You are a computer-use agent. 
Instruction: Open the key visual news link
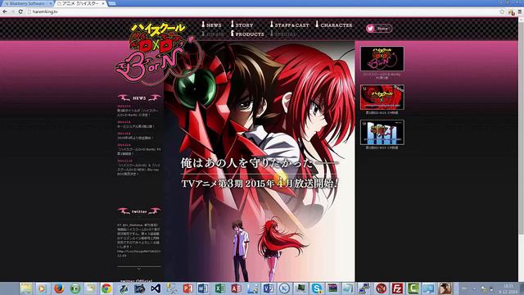click(x=135, y=126)
